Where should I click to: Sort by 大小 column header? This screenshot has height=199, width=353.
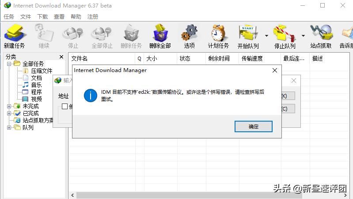coord(160,59)
